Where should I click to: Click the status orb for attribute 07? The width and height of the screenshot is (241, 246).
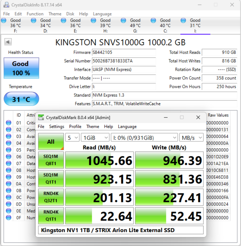[9, 163]
